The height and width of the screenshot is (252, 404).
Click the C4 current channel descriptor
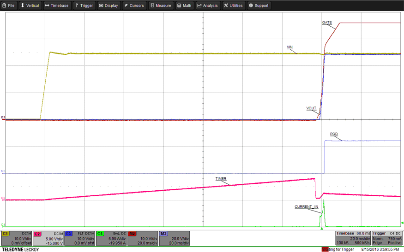point(110,239)
